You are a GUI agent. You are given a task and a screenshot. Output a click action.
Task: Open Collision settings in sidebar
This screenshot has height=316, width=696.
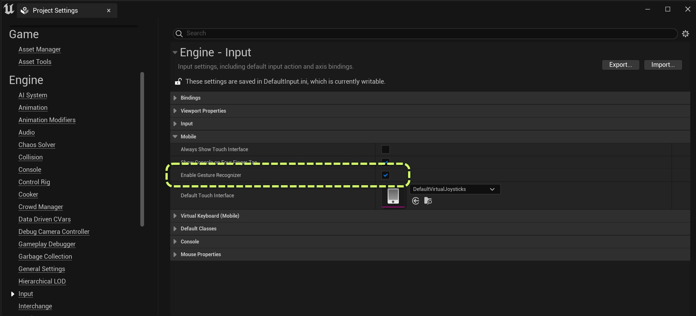coord(31,157)
